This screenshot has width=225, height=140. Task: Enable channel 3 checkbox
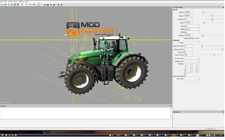point(198,64)
